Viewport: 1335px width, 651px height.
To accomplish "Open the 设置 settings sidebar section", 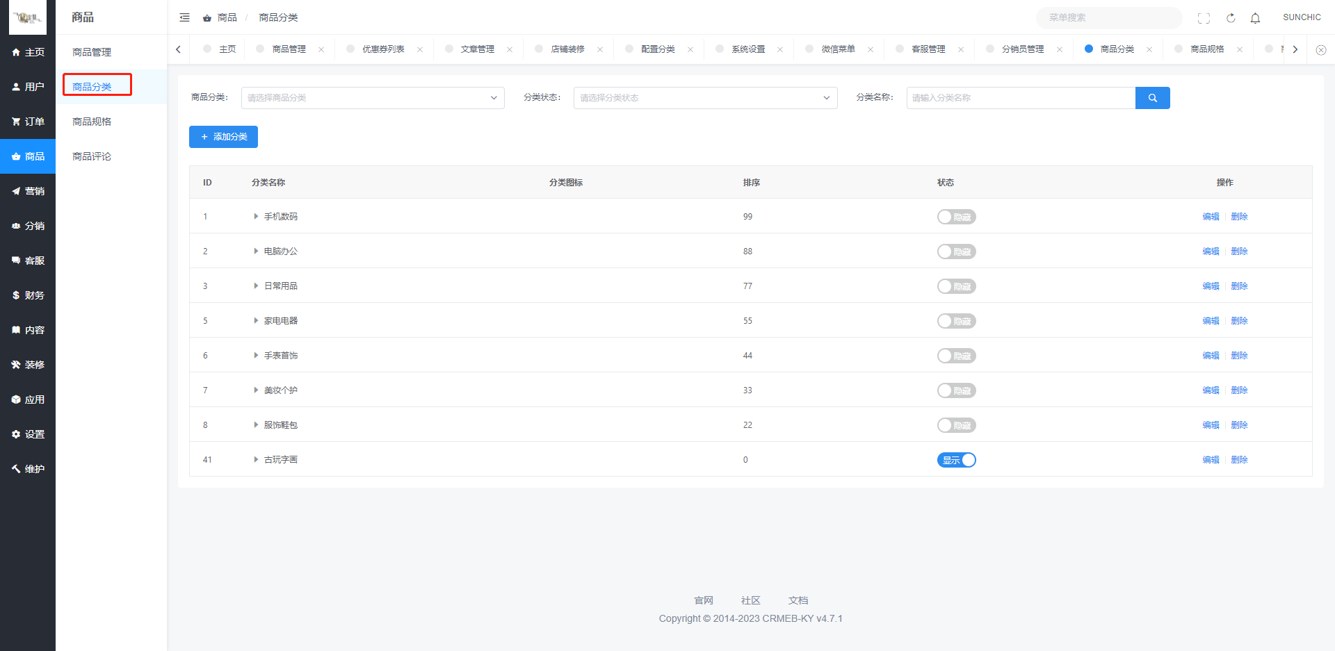I will pyautogui.click(x=28, y=434).
